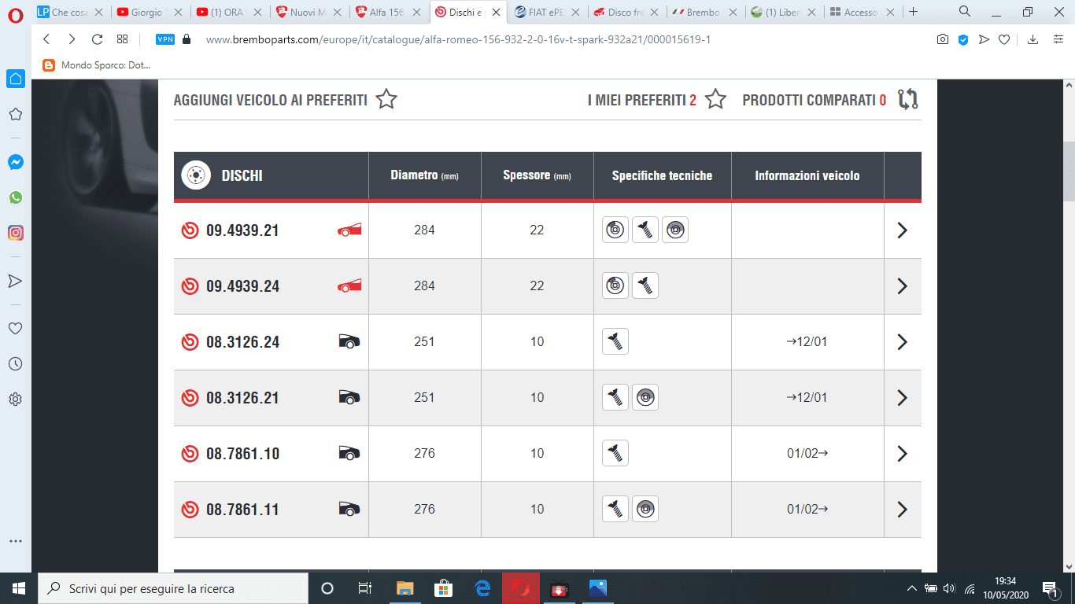Screen dimensions: 1075x604
Task: Click star next to I miei preferiti
Action: coord(715,99)
